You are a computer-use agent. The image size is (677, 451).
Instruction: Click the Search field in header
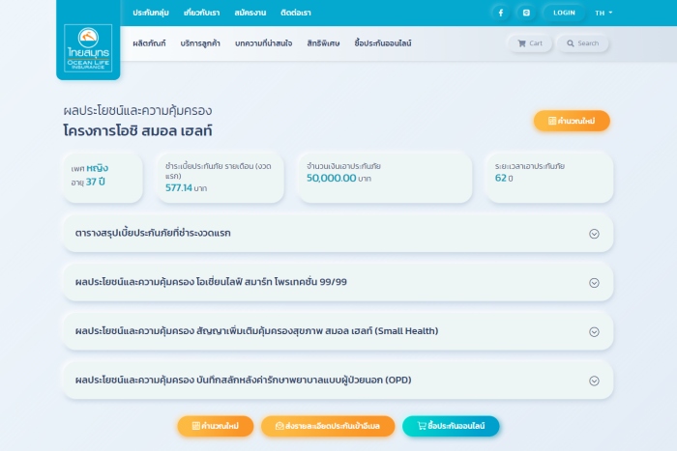(583, 43)
